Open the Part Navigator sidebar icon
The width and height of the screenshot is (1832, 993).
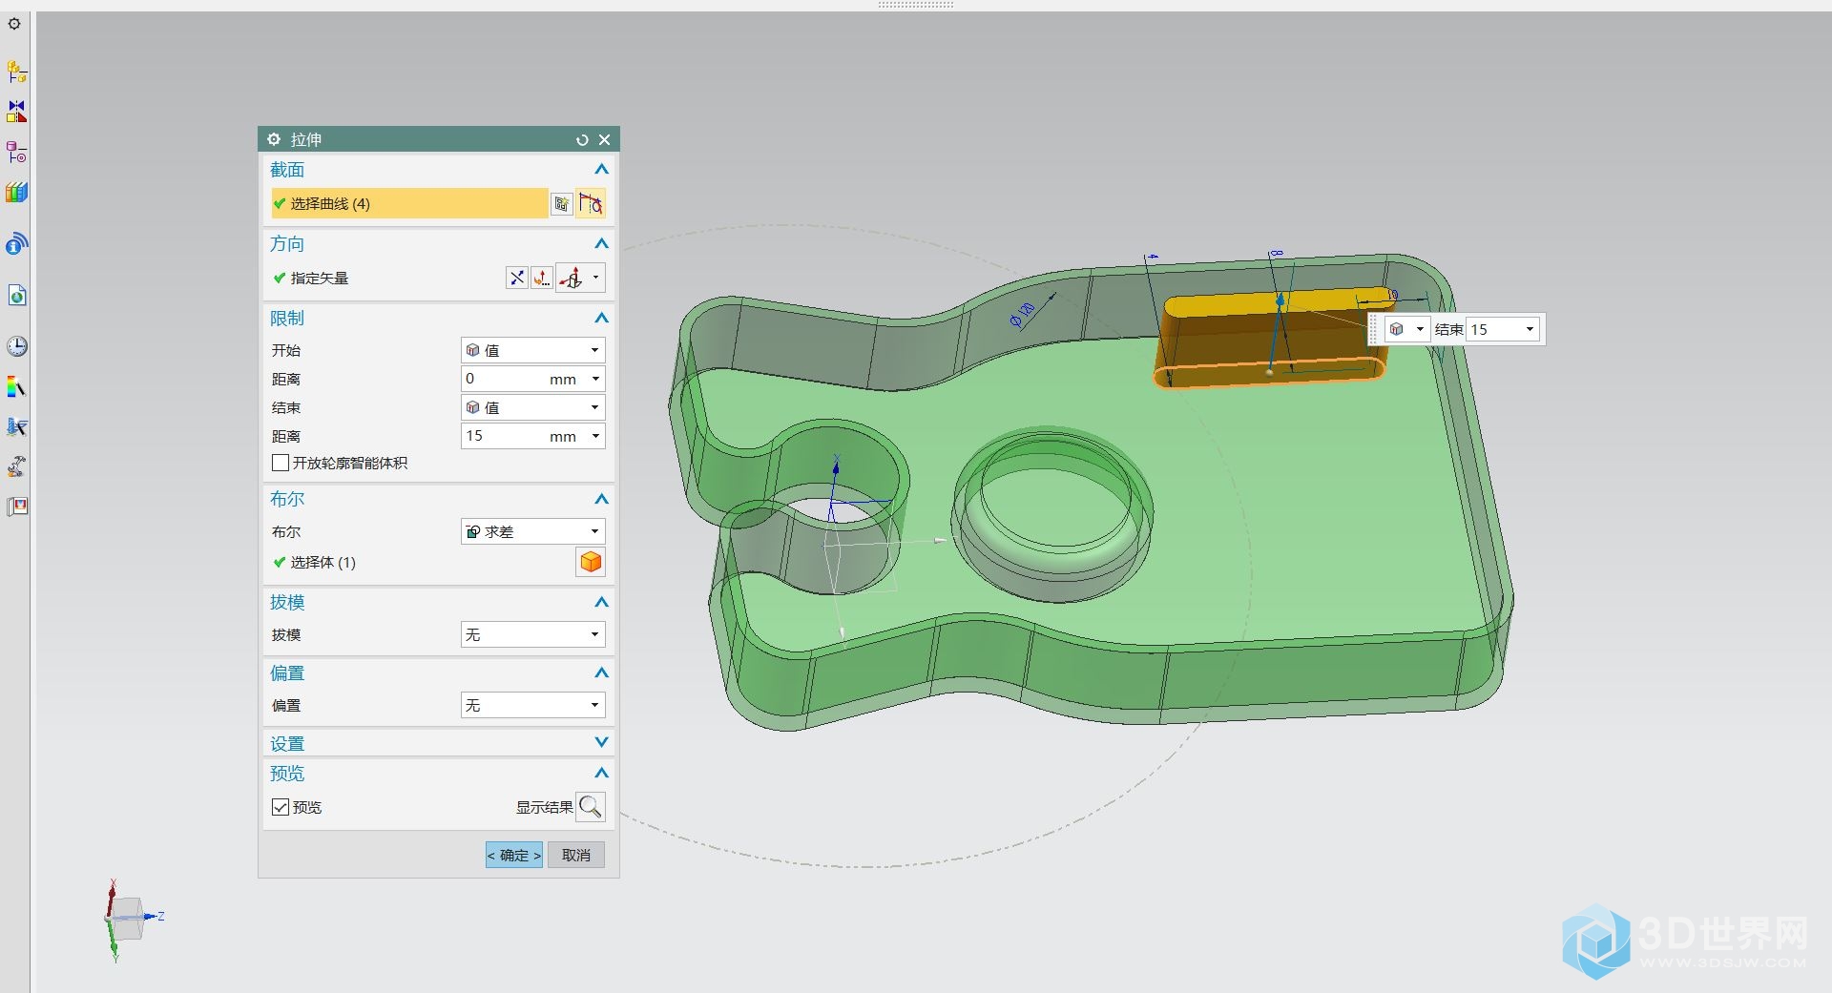tap(16, 152)
